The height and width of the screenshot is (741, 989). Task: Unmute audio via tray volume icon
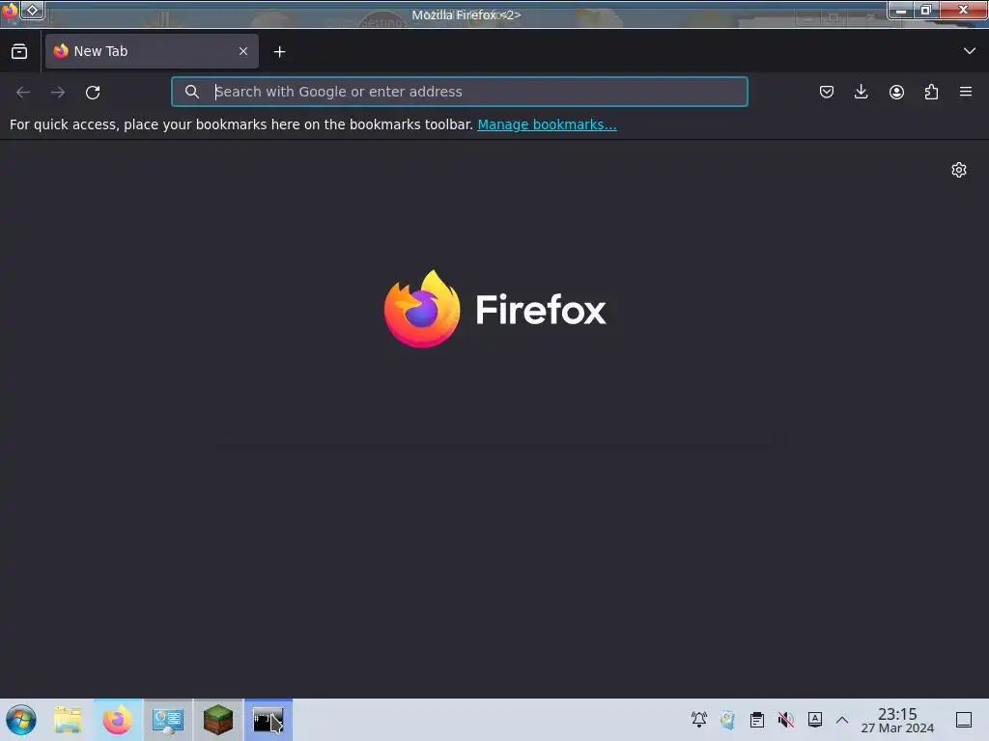pos(786,719)
